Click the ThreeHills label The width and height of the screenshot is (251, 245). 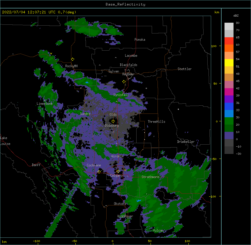point(156,122)
